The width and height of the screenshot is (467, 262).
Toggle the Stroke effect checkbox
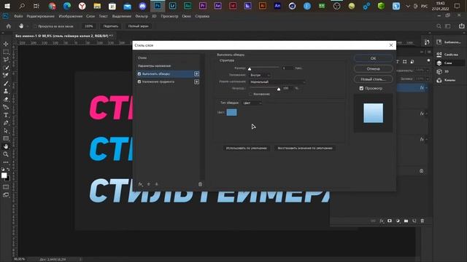click(139, 74)
